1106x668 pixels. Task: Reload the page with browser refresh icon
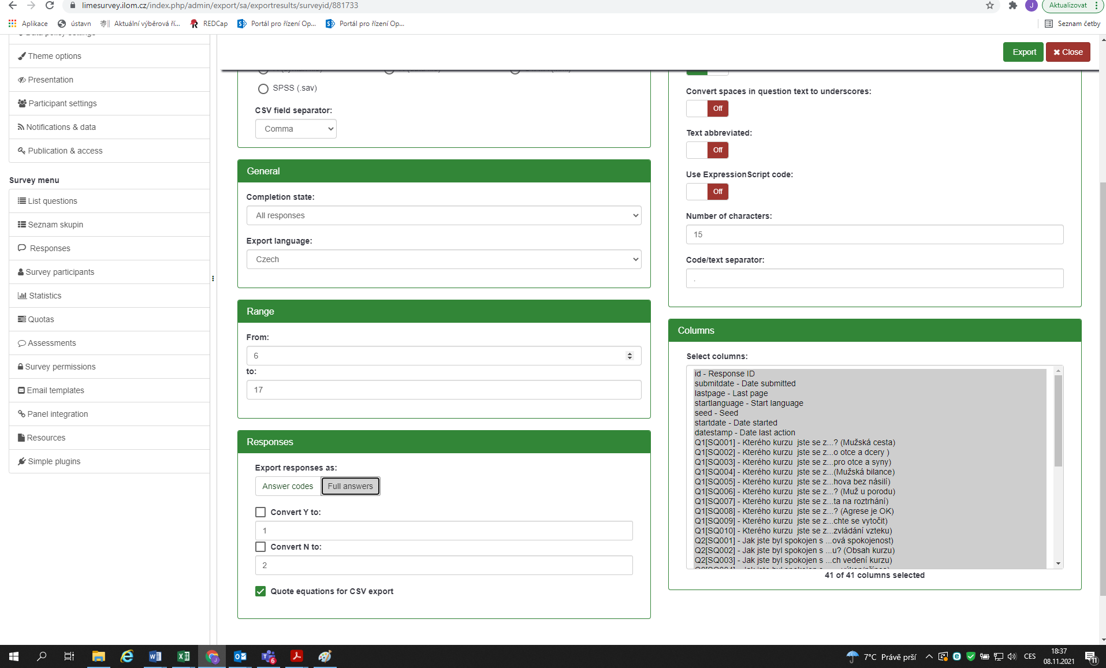tap(50, 5)
